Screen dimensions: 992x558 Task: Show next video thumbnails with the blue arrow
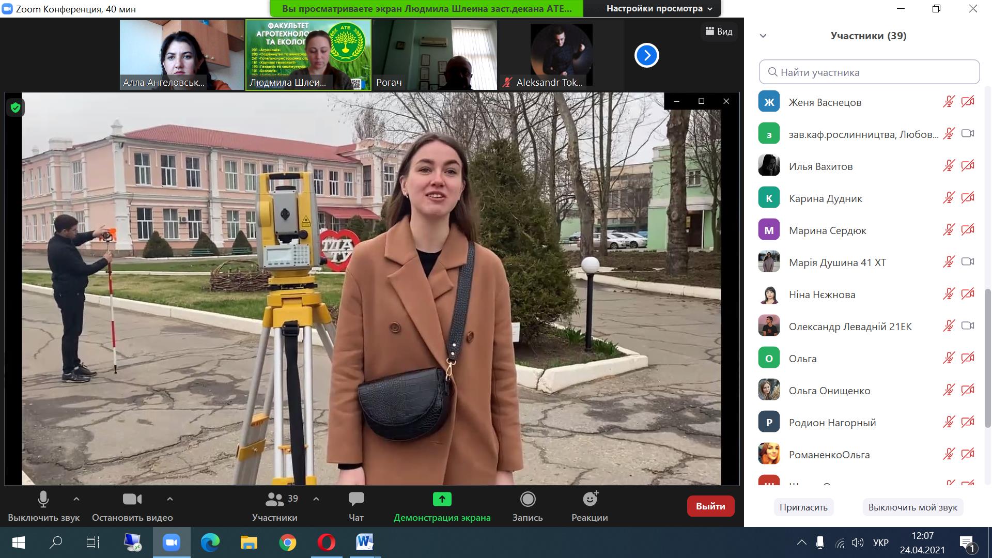647,55
